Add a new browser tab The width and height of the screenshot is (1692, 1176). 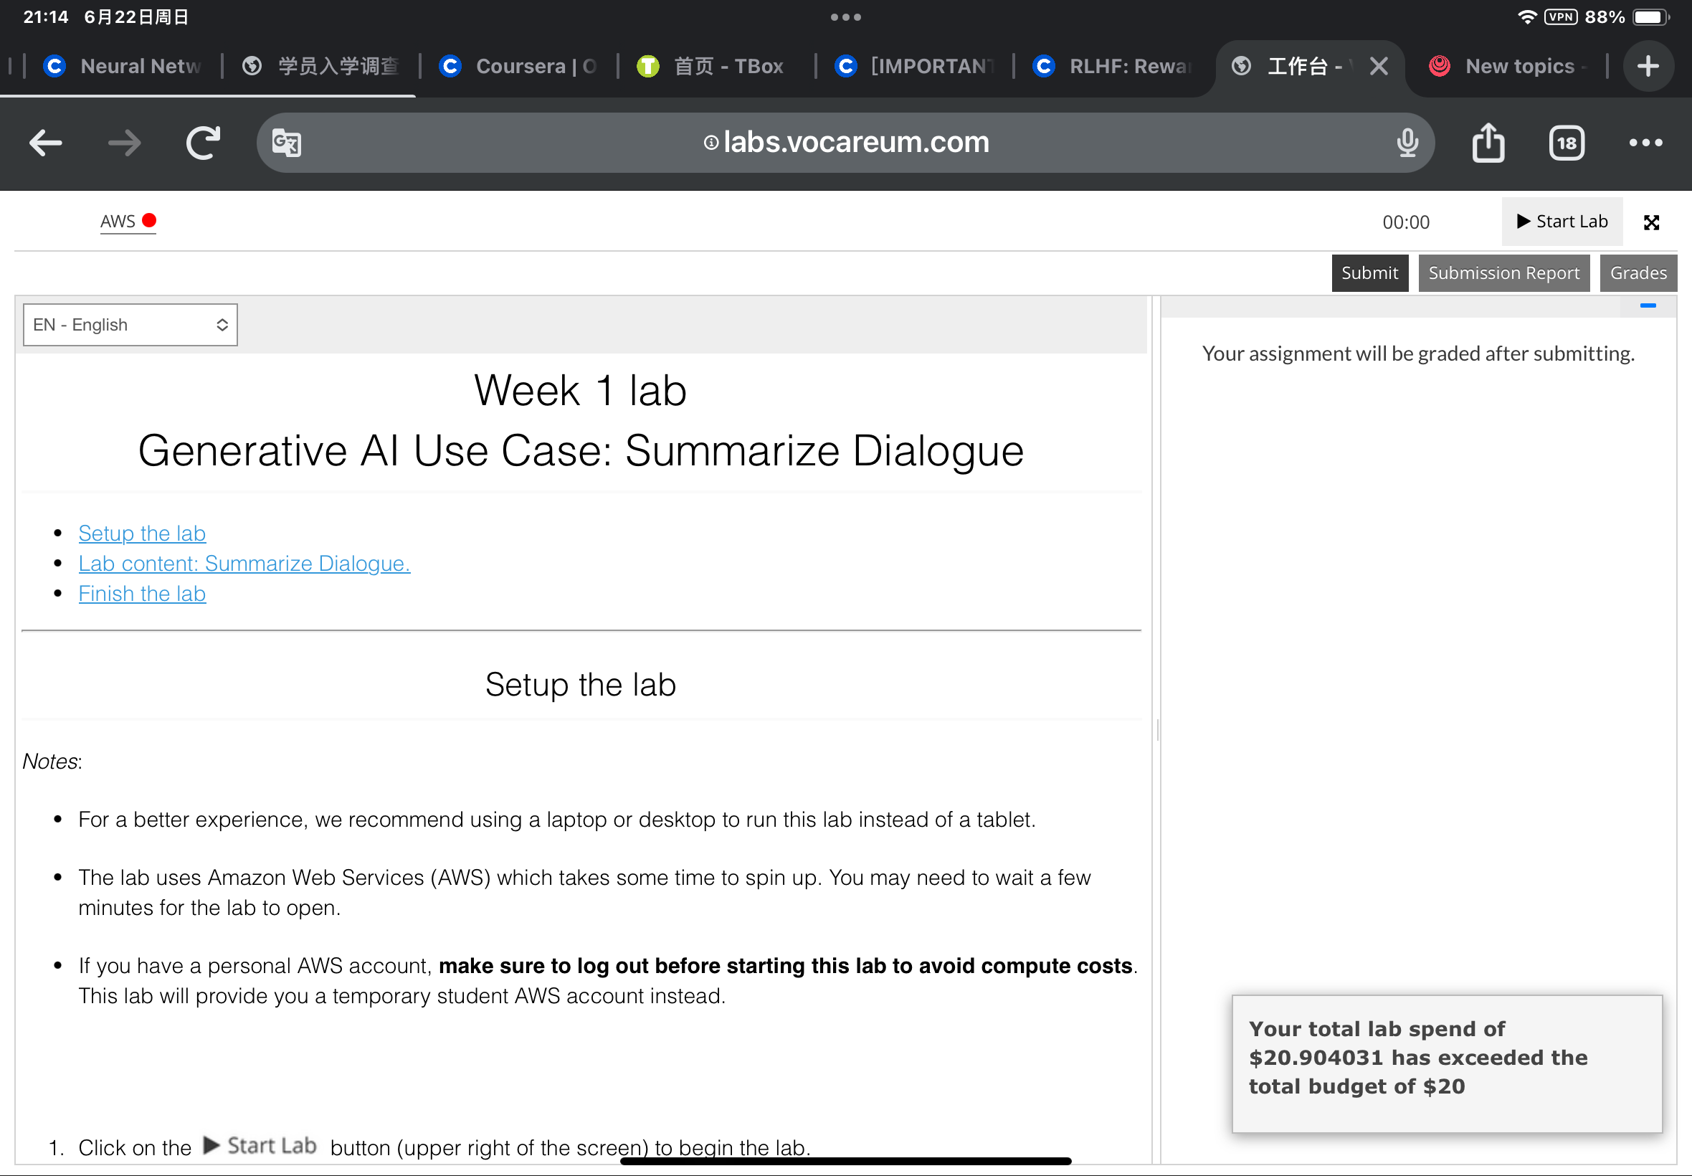[1648, 66]
